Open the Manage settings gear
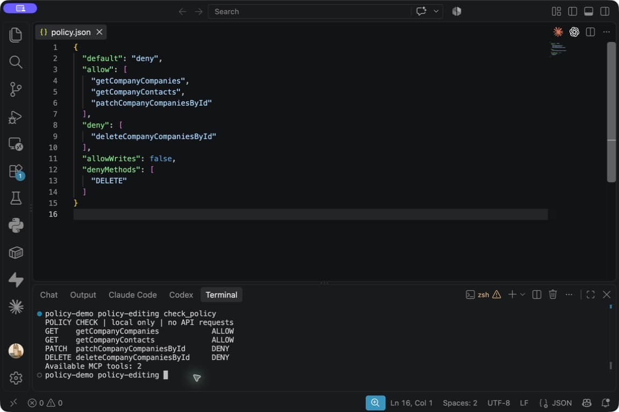The width and height of the screenshot is (619, 412). (x=16, y=378)
